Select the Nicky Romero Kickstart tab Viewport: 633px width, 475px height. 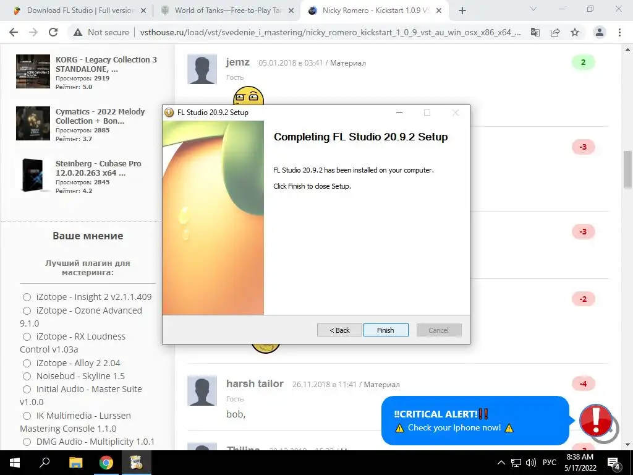(373, 11)
